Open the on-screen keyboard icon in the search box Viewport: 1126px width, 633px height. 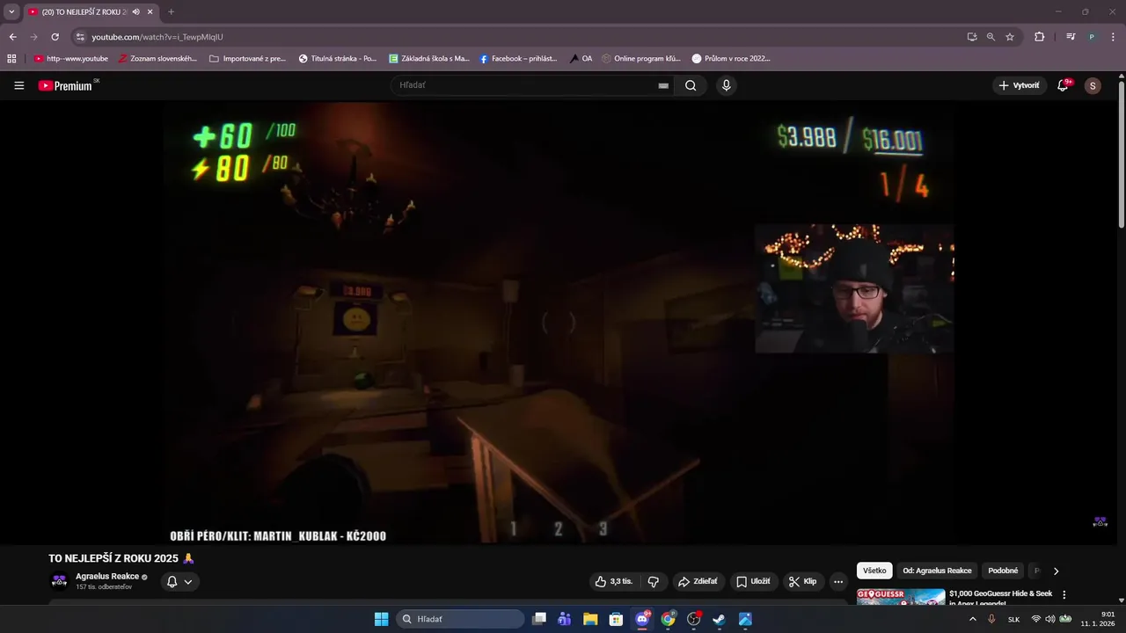[x=663, y=85]
